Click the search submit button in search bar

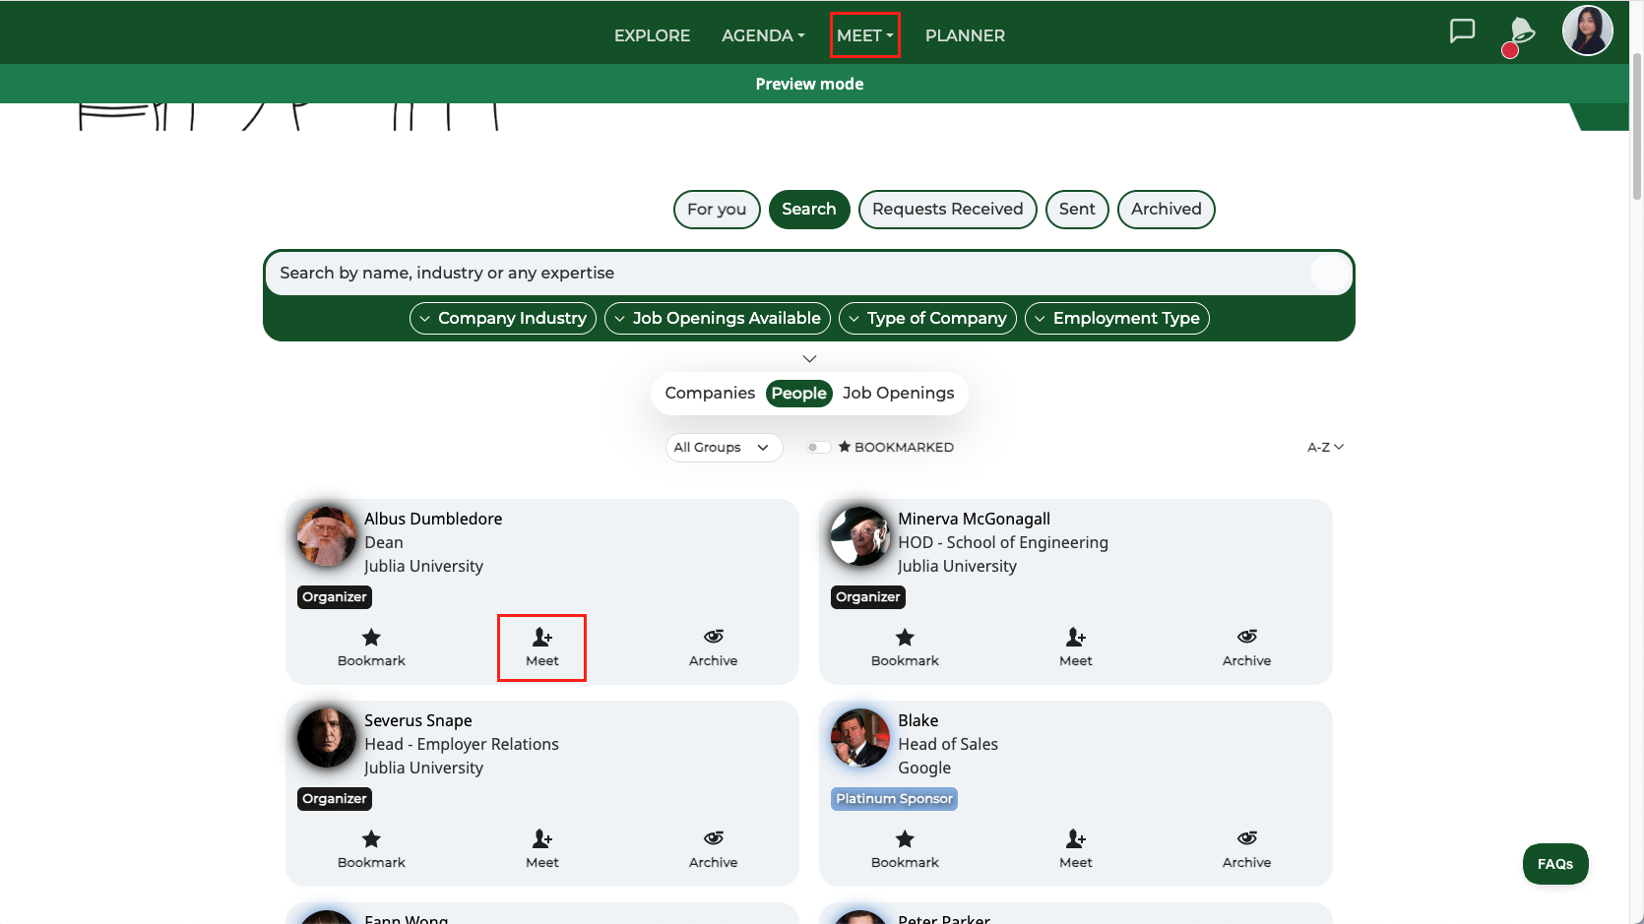(x=1330, y=273)
